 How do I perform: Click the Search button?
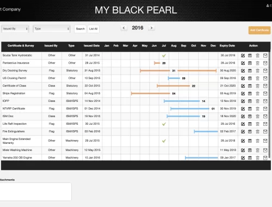(81, 29)
